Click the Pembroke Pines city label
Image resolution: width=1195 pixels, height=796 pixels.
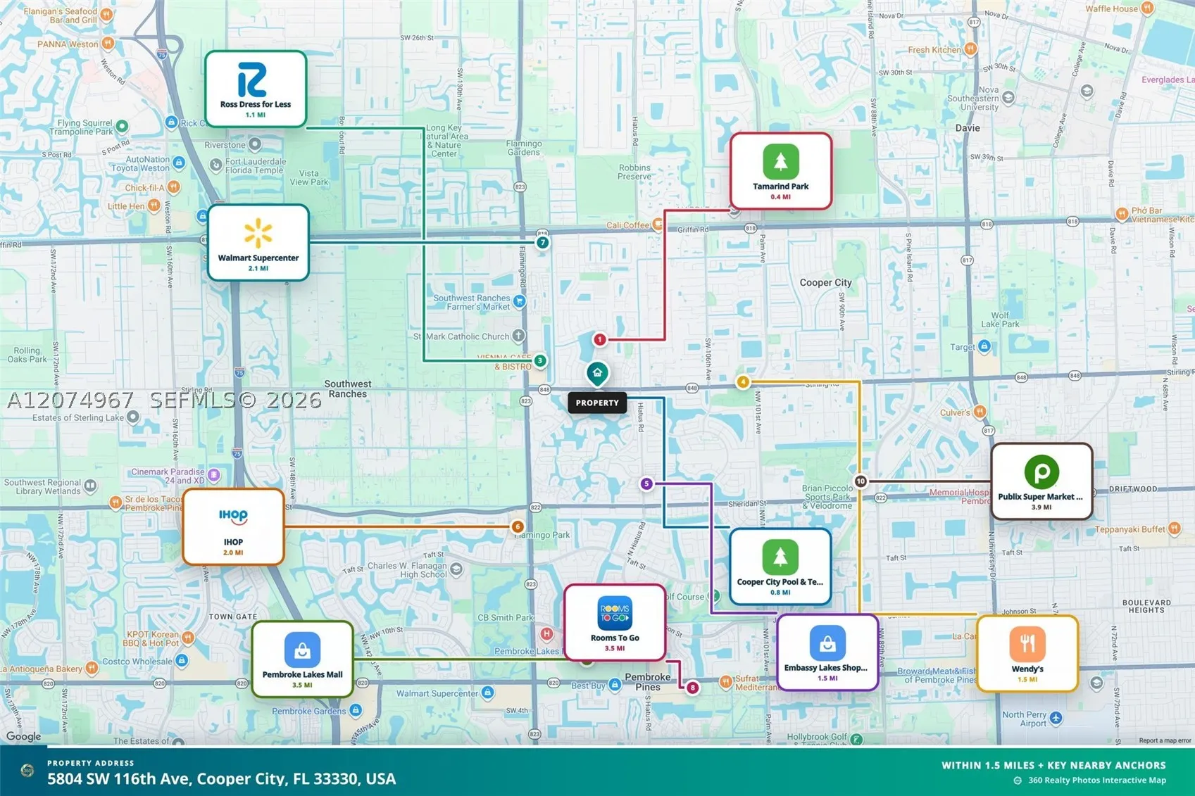pyautogui.click(x=648, y=682)
